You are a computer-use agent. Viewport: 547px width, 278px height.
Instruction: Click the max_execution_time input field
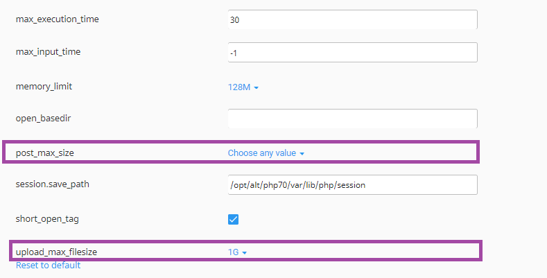pyautogui.click(x=352, y=19)
